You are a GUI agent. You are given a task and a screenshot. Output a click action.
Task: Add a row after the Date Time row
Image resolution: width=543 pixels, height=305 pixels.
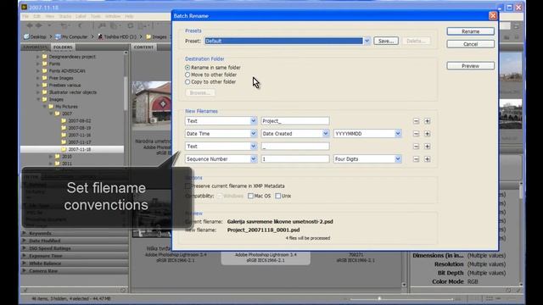428,134
